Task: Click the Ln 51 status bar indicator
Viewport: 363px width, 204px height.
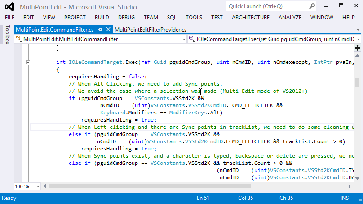Action: coord(203,198)
